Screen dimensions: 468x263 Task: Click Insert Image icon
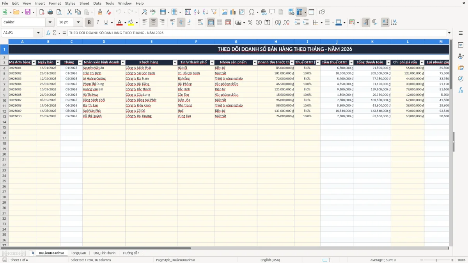(225, 12)
